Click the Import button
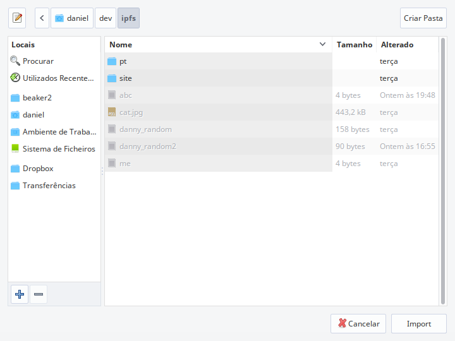Image resolution: width=455 pixels, height=341 pixels. click(419, 323)
